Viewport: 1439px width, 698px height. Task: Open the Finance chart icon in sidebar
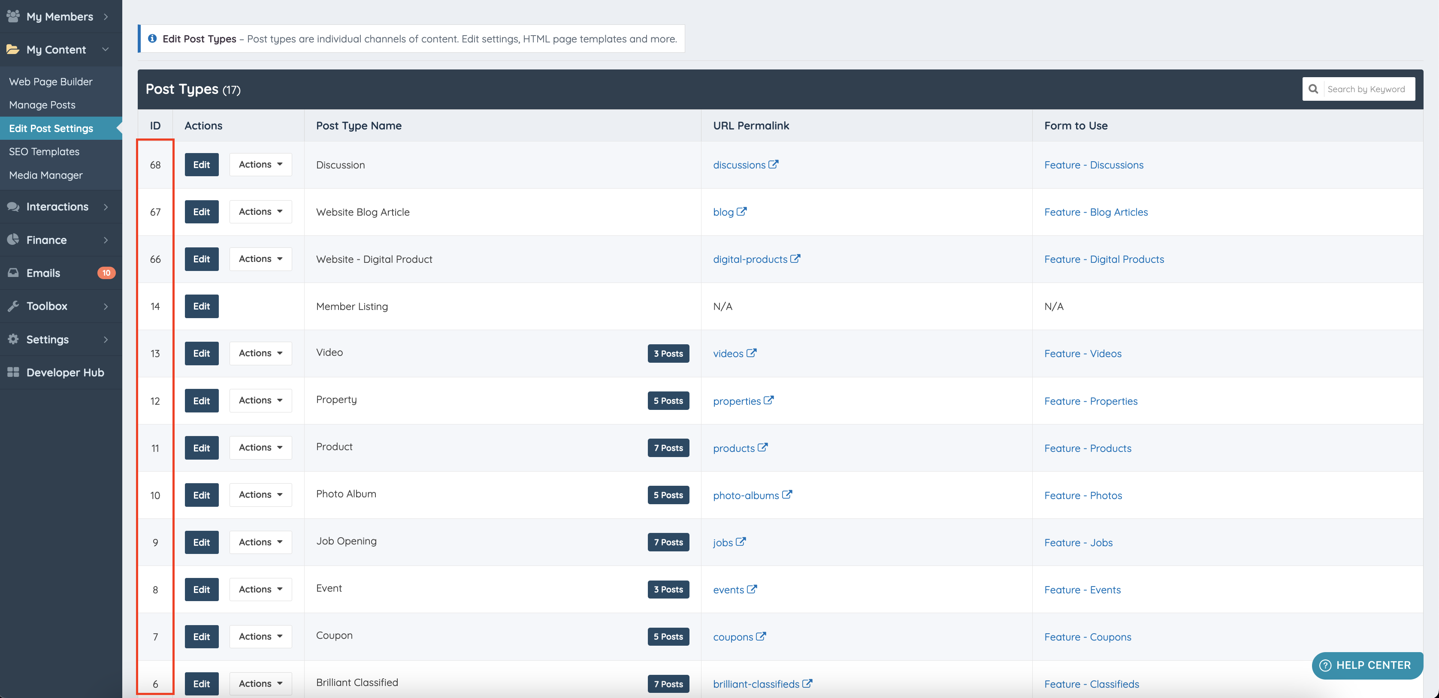14,240
